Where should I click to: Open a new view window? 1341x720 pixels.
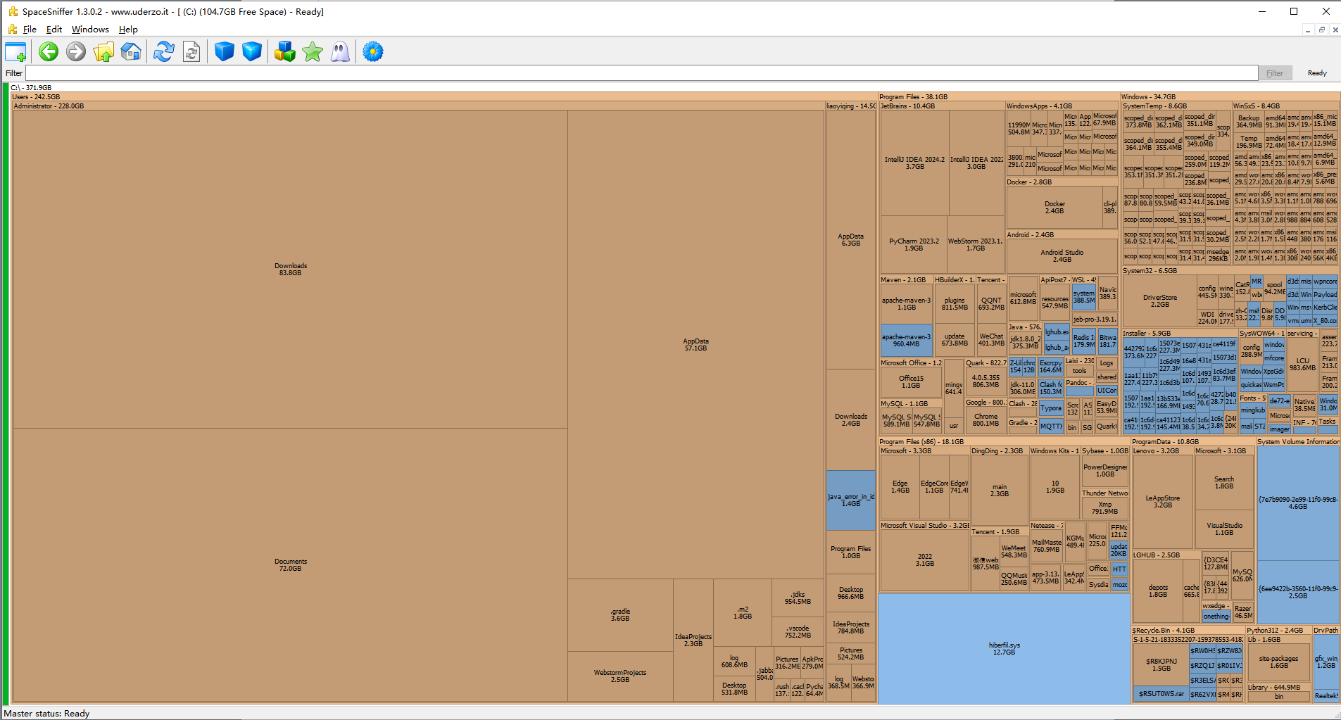(15, 52)
